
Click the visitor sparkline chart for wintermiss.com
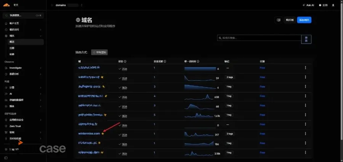point(199,134)
